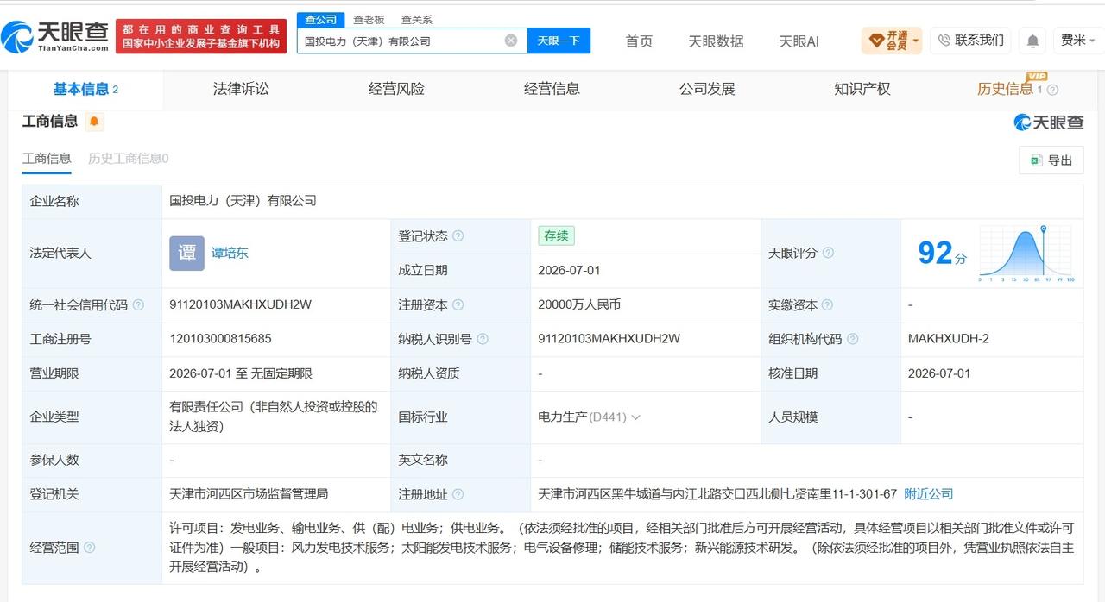Image resolution: width=1105 pixels, height=602 pixels.
Task: Open the 经营信息 tab
Action: pos(552,89)
